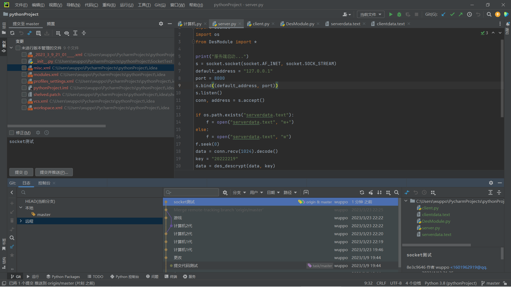Screen dimensions: 511x287
Task: Click the Git log search text field
Action: click(x=194, y=192)
